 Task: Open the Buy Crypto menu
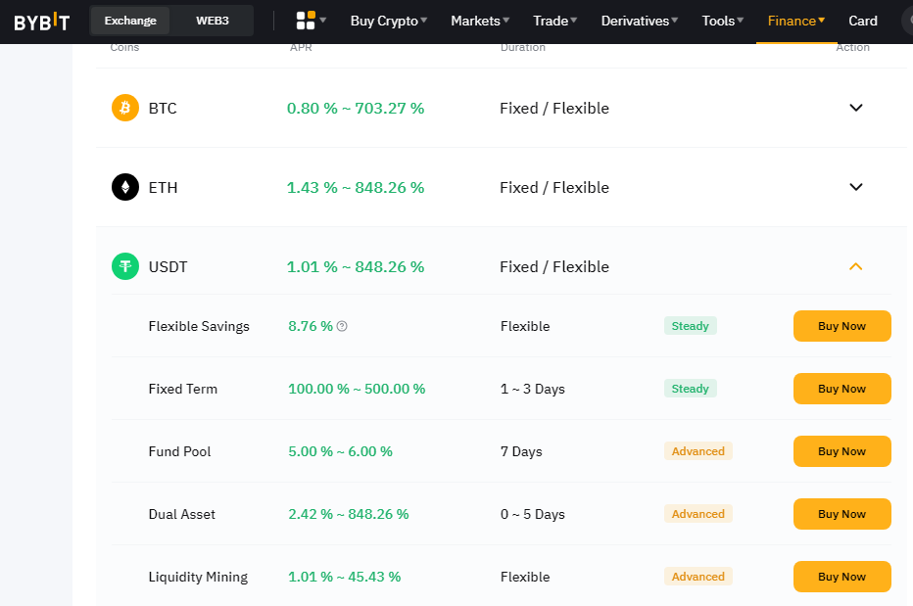click(x=388, y=21)
